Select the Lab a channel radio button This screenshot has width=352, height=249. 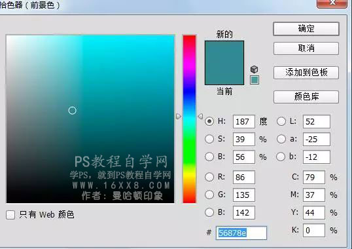point(281,139)
